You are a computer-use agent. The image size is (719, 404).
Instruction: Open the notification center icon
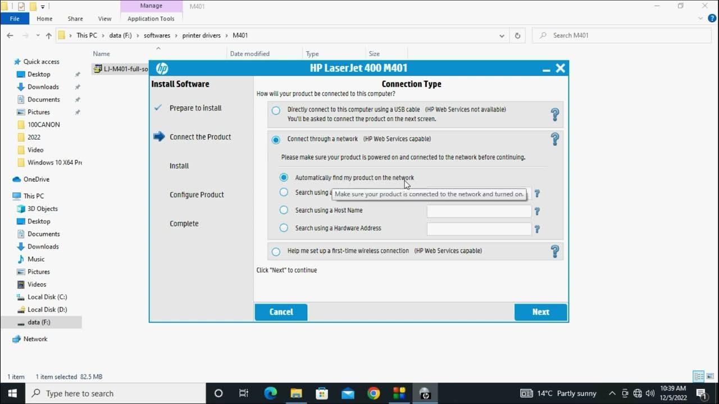[x=701, y=393]
